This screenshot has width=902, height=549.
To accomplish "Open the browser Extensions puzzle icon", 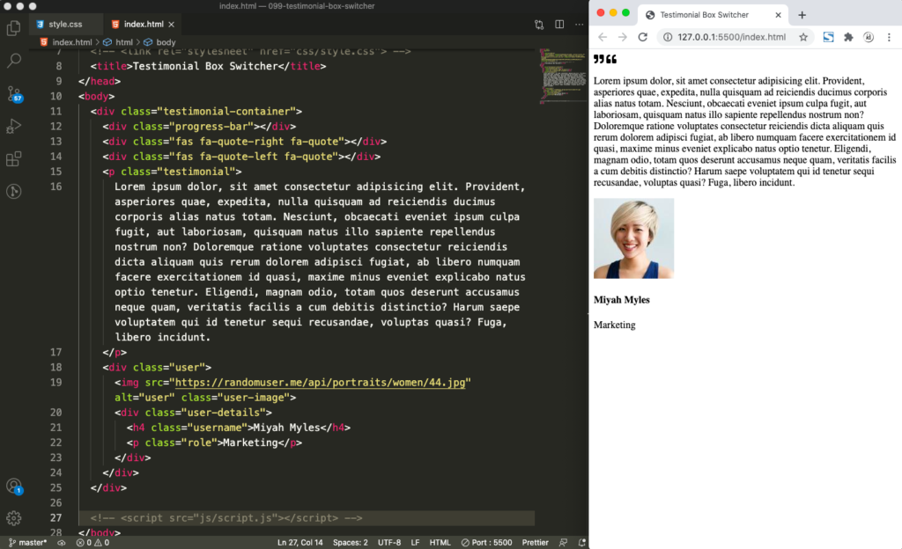I will [x=848, y=37].
